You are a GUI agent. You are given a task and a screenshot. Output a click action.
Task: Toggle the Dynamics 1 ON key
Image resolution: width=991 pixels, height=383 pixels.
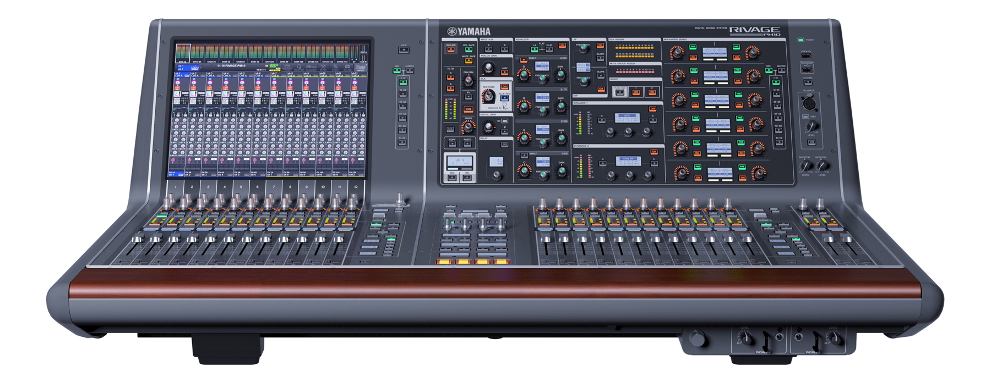(652, 109)
